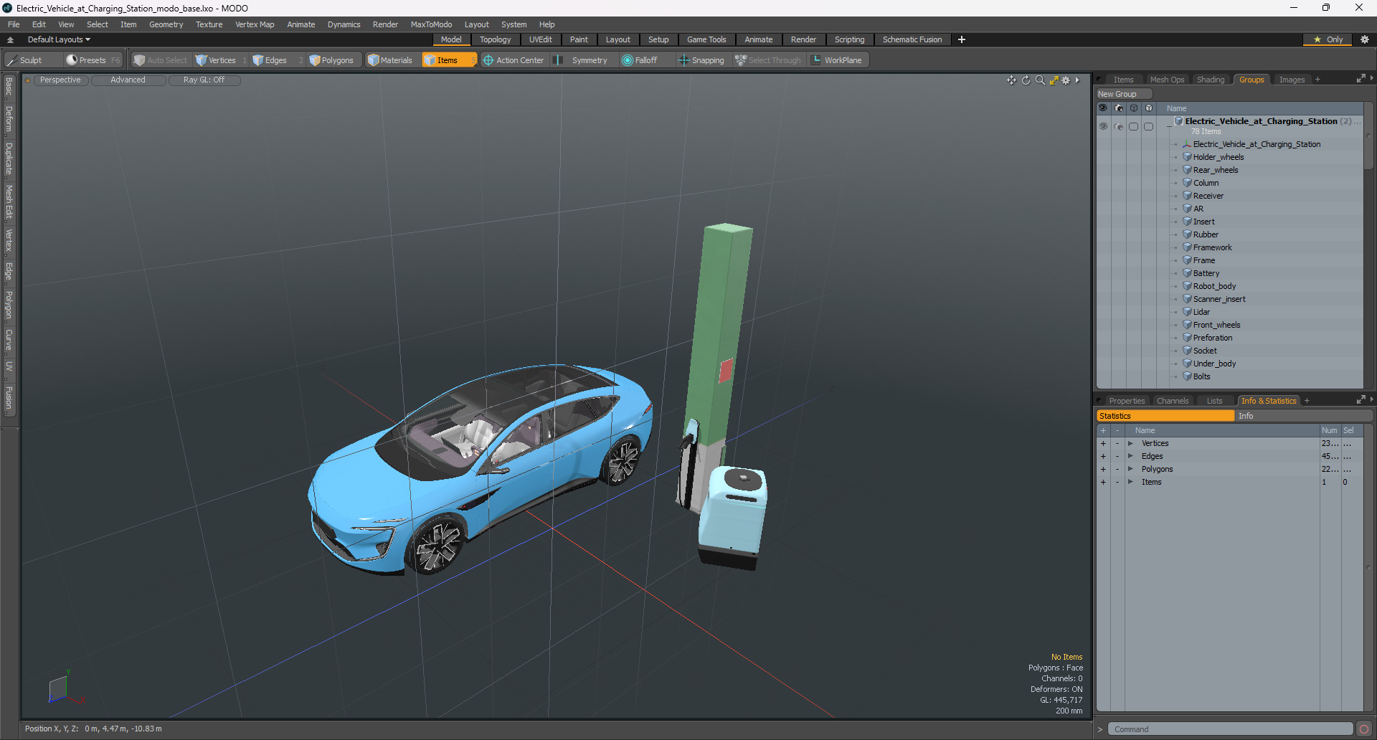1377x740 pixels.
Task: Open the Vertex Map menu
Action: (x=255, y=24)
